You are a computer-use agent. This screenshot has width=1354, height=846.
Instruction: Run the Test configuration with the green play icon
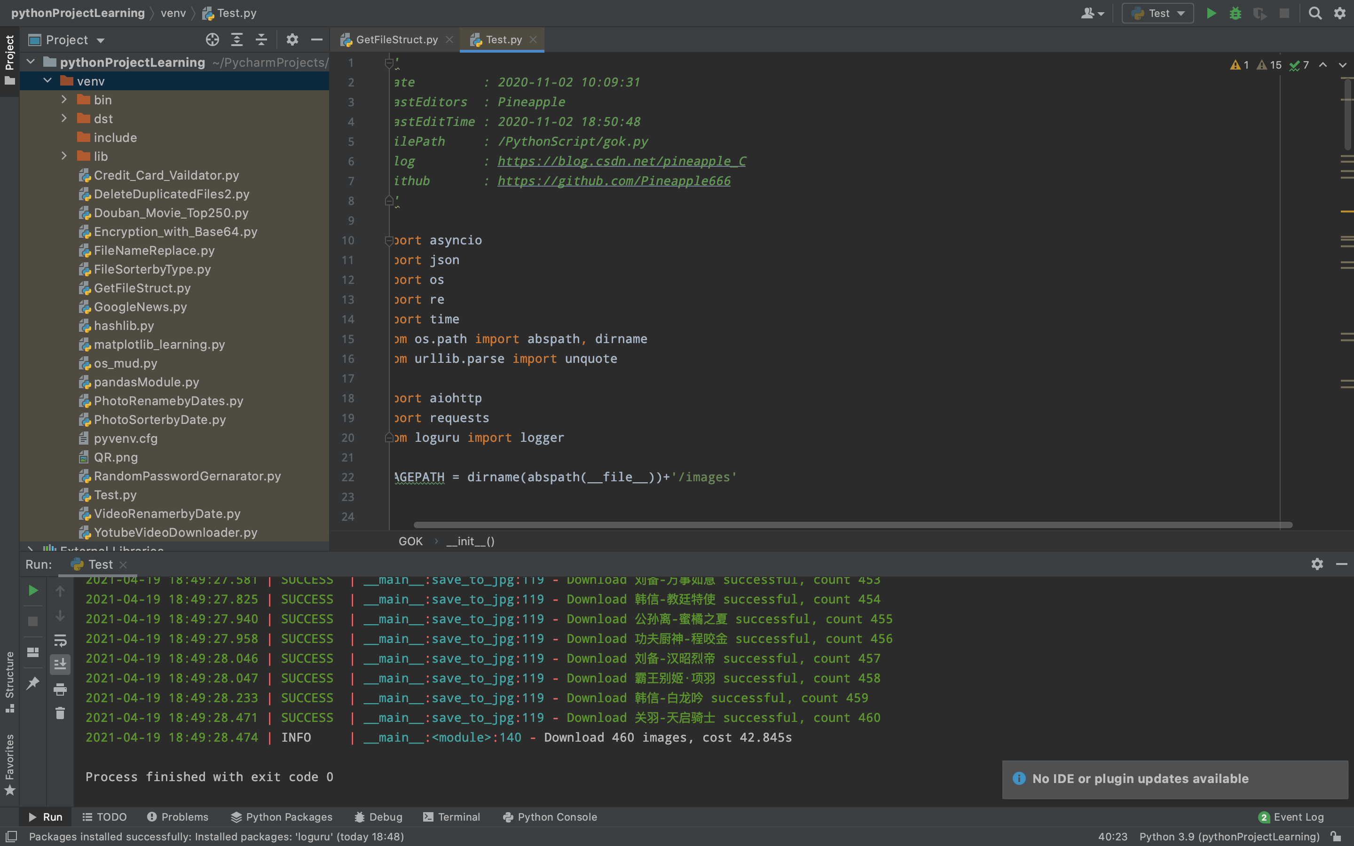[x=1212, y=14]
